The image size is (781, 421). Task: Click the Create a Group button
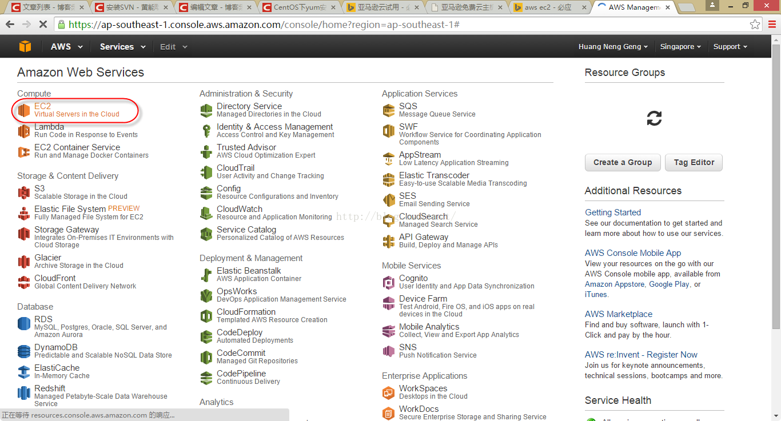pyautogui.click(x=623, y=162)
